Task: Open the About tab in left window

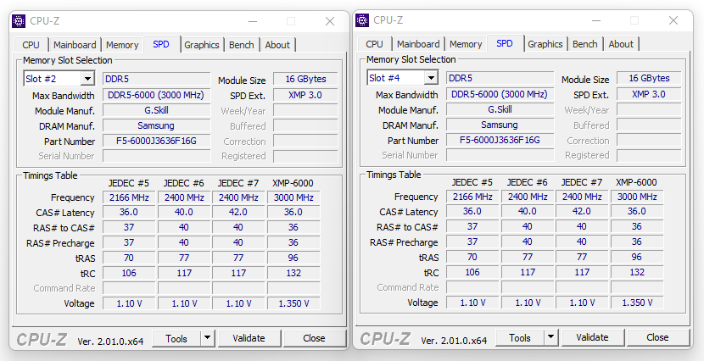Action: (277, 45)
